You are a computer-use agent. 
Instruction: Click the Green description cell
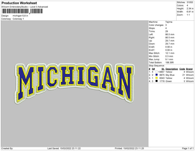[x=168, y=81]
